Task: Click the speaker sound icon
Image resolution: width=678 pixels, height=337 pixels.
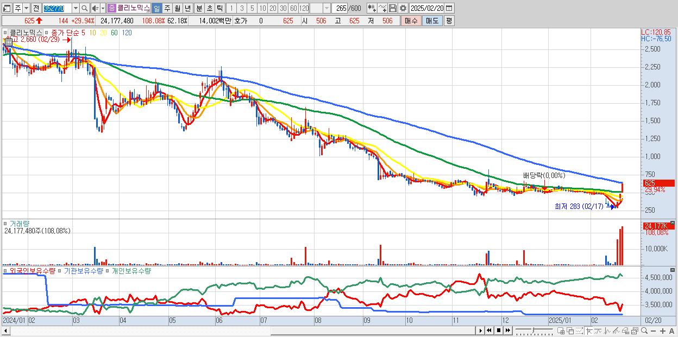Action: [95, 8]
